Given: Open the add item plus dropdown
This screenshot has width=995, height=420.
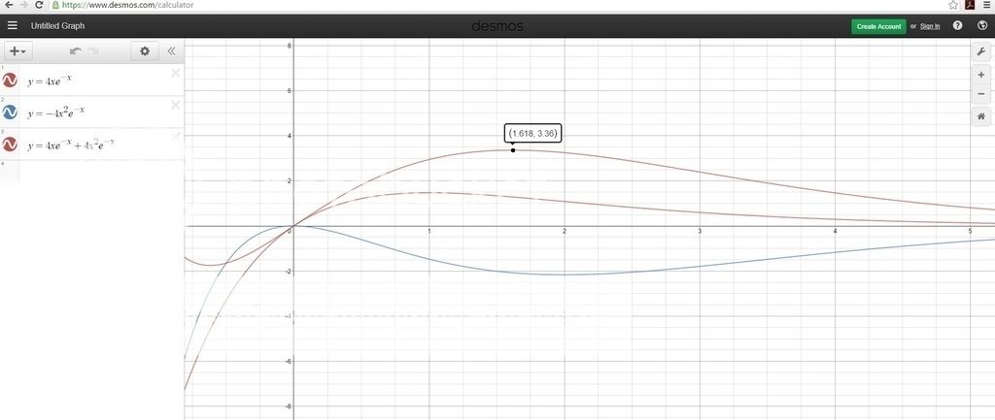Looking at the screenshot, I should click(17, 51).
